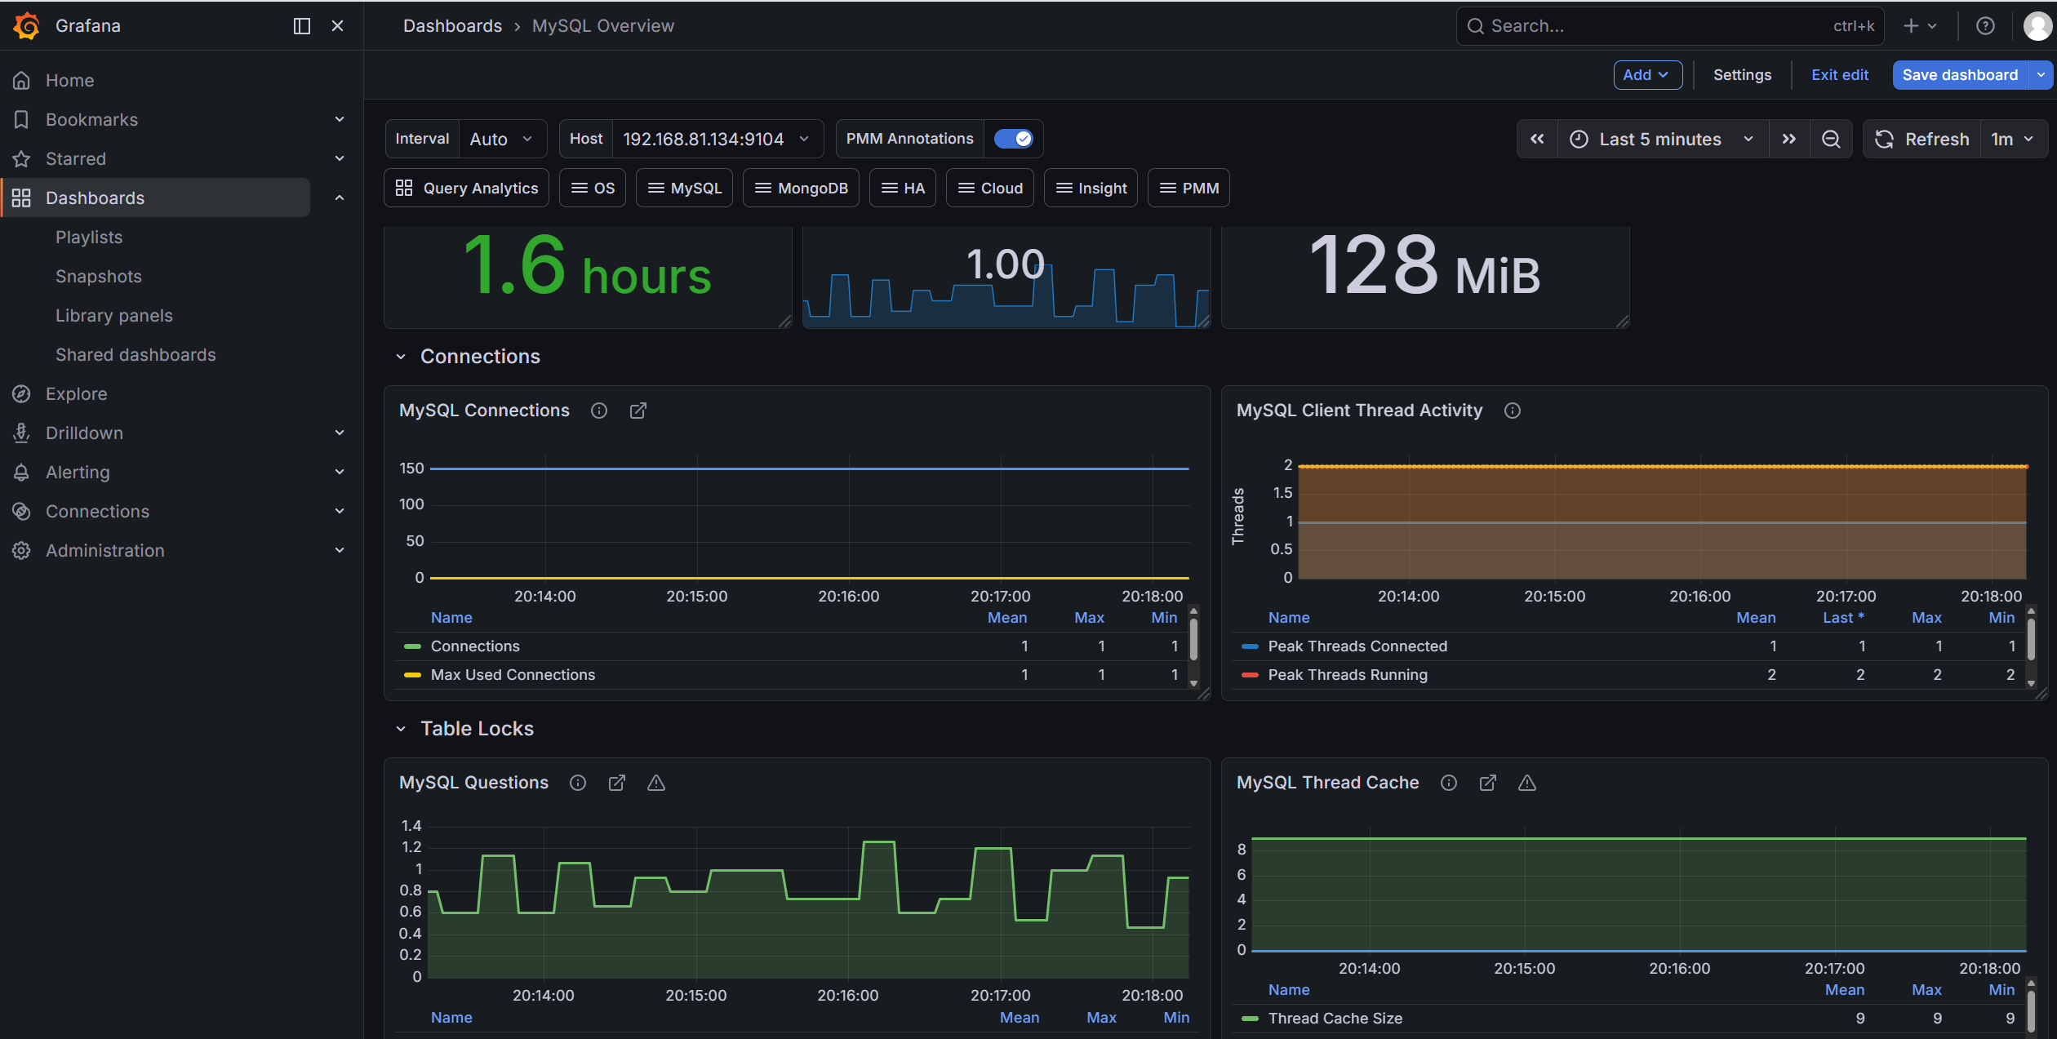Shift time range backward

(x=1537, y=139)
